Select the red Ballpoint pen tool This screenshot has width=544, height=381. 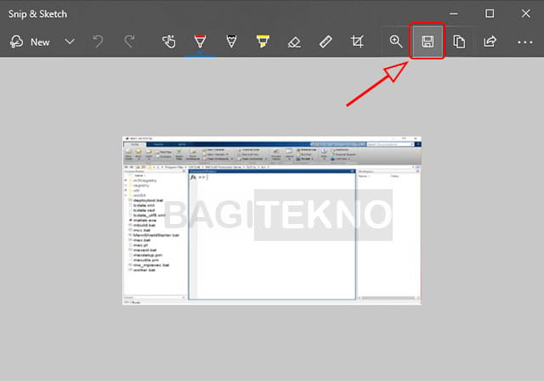coord(201,42)
